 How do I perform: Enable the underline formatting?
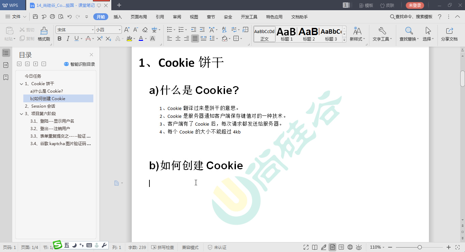click(76, 38)
